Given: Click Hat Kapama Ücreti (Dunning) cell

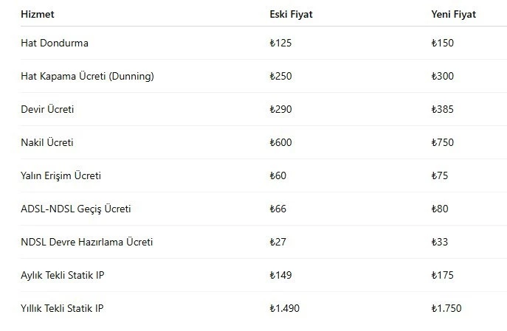Looking at the screenshot, I should point(87,76).
